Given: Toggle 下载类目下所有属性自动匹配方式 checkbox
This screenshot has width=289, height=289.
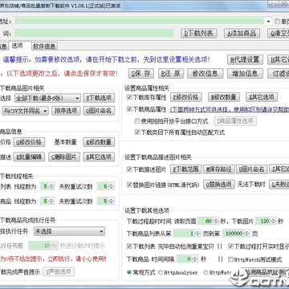Looking at the screenshot, I should (137, 132).
